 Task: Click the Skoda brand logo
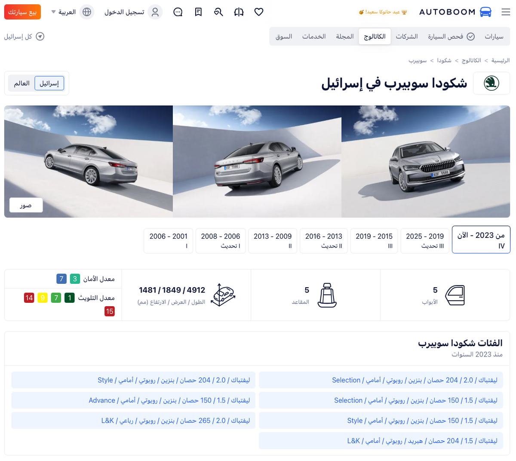pos(491,83)
